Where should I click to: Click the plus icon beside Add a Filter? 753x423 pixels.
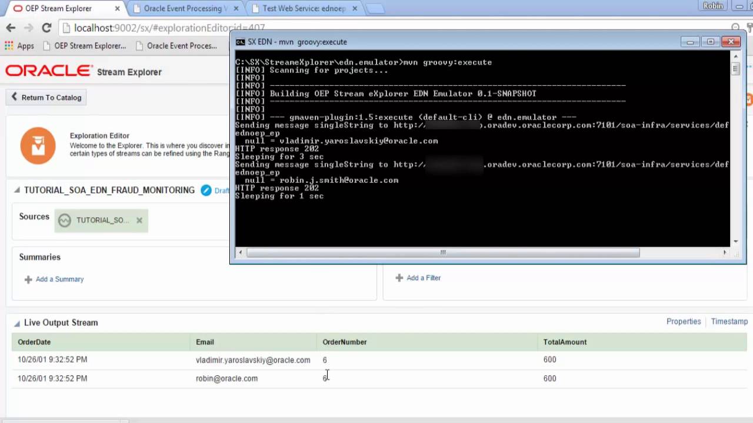(x=399, y=278)
